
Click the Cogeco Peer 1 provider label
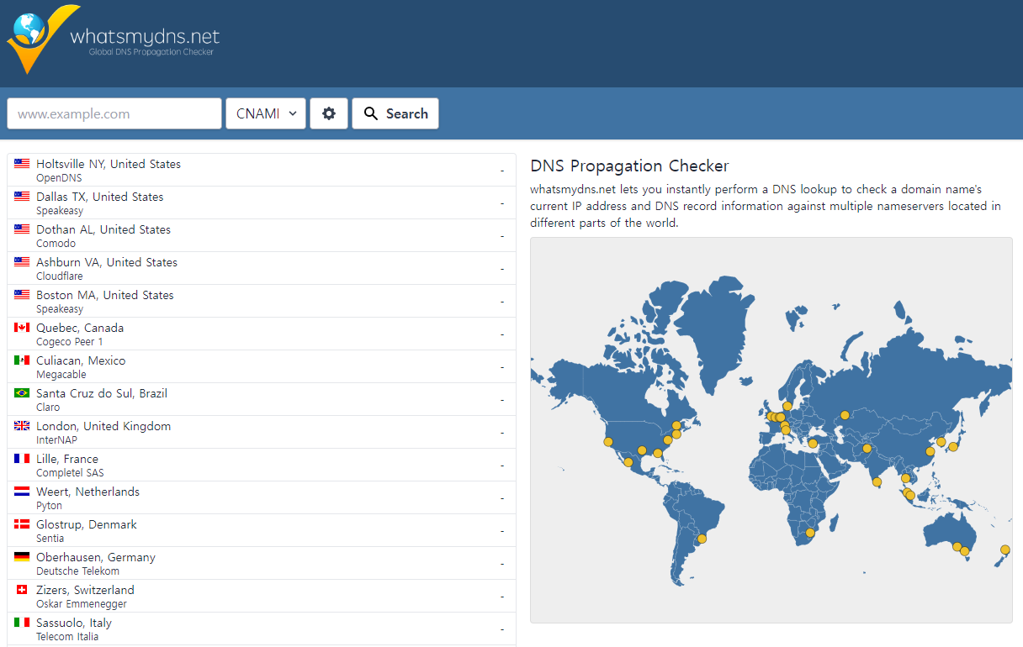70,342
